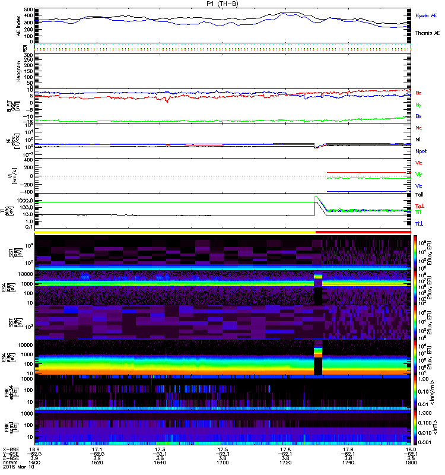Click the ESA electrons spectrogram color bar
Image resolution: width=445 pixels, height=475 pixels.
pos(415,357)
